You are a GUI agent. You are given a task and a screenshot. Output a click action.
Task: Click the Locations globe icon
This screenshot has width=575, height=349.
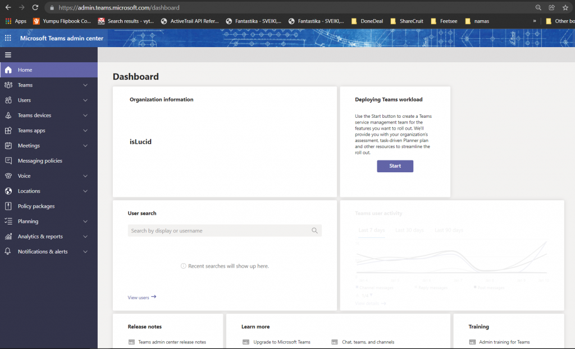point(8,191)
